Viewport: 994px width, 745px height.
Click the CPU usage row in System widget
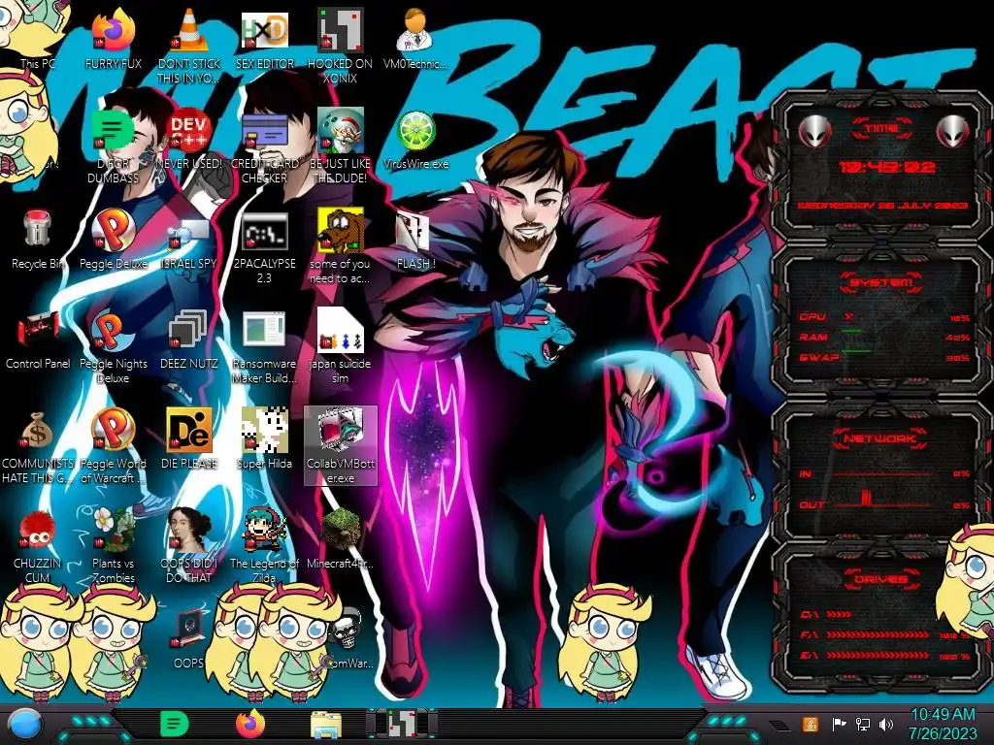pos(885,317)
